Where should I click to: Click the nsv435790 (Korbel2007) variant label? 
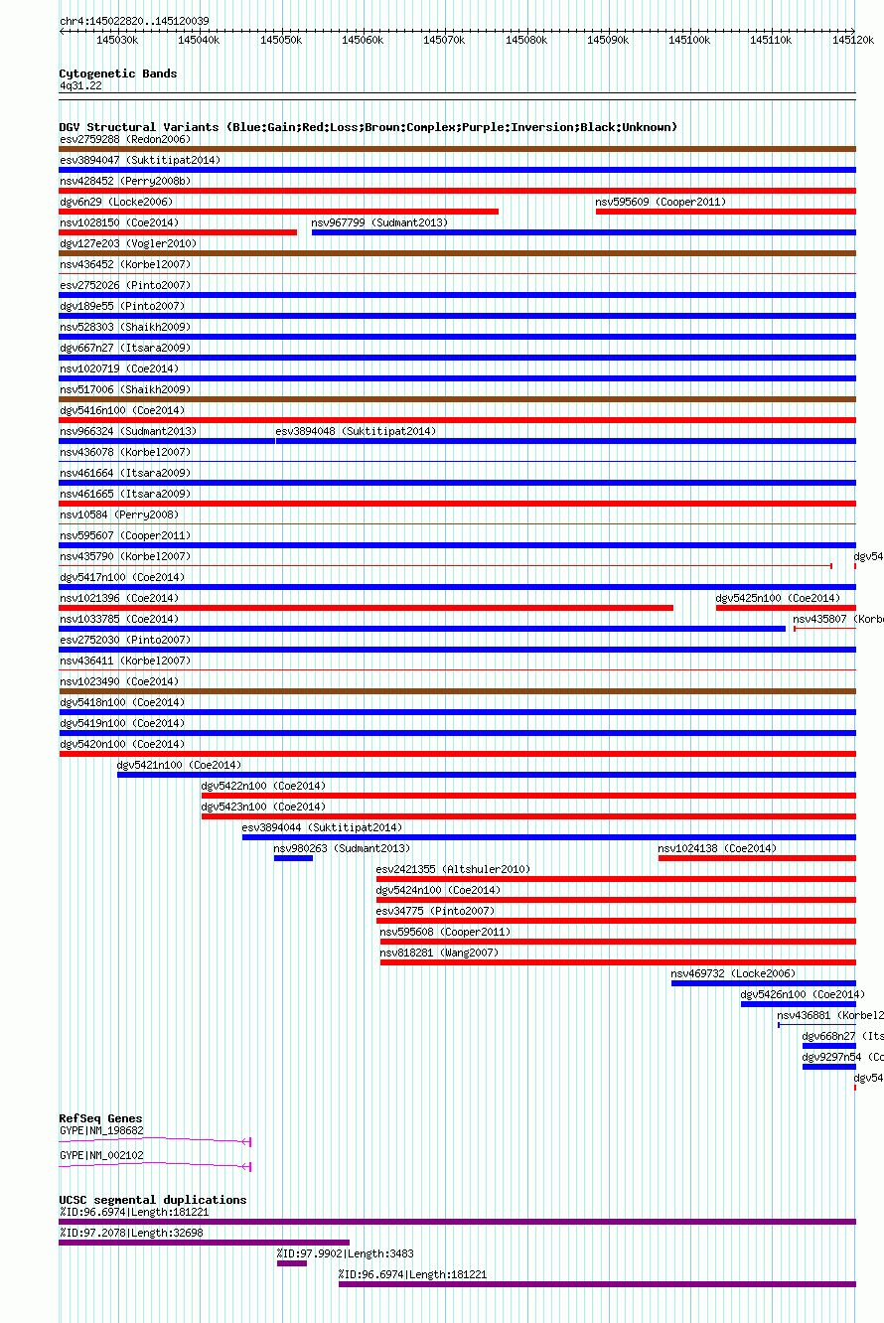(125, 556)
